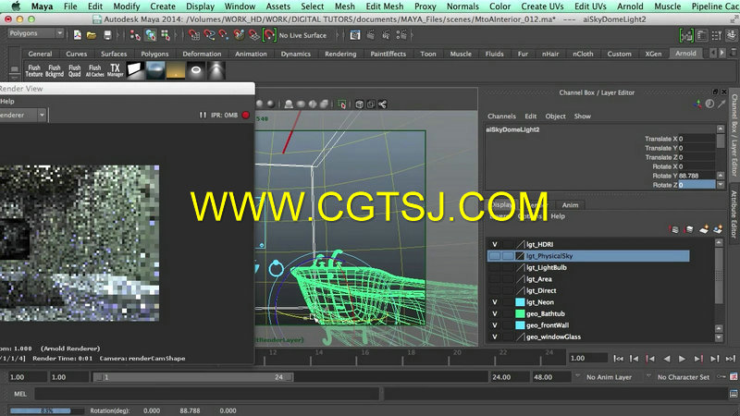
Task: Click Layer Editor Help menu
Action: 558,216
